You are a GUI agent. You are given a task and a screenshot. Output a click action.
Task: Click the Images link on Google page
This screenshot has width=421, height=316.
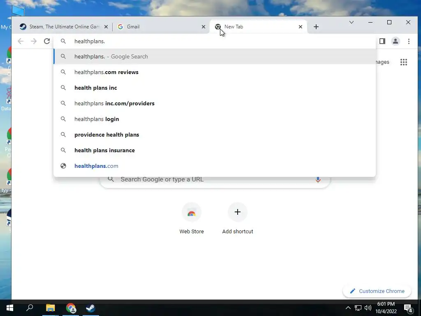[382, 62]
